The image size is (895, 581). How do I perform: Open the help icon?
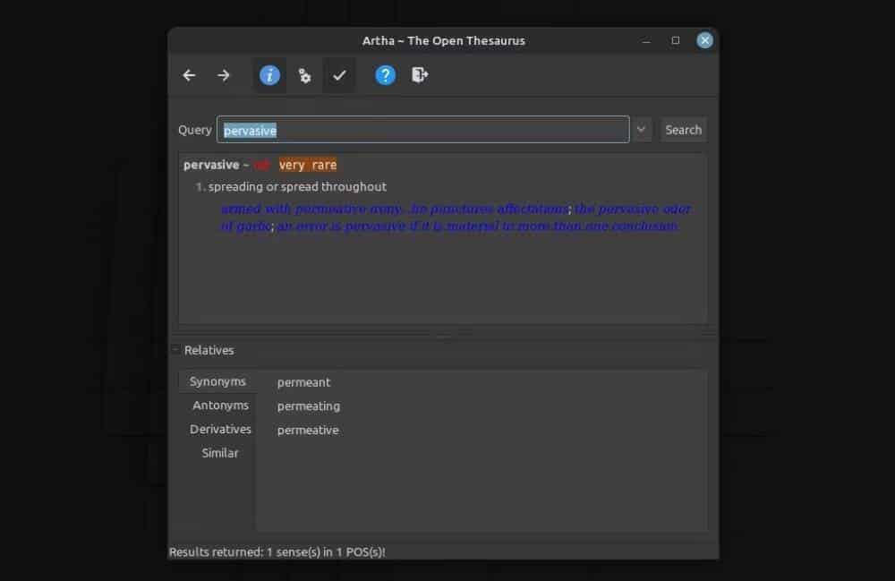tap(385, 75)
